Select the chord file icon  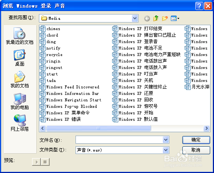pos(43,35)
